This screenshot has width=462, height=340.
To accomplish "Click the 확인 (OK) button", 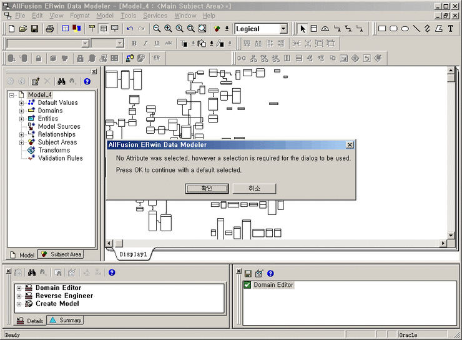I will click(x=207, y=188).
